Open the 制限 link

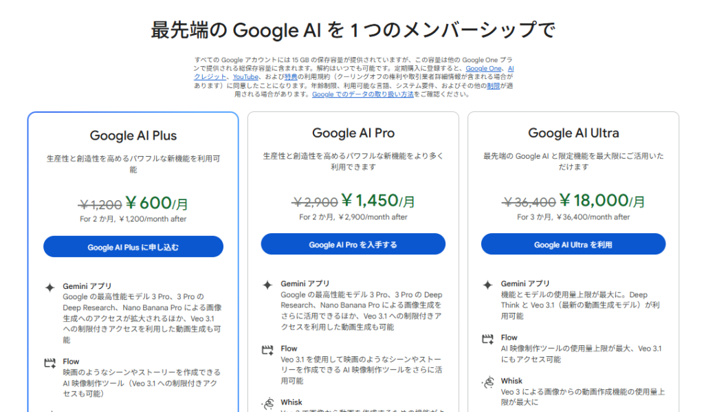pyautogui.click(x=494, y=84)
